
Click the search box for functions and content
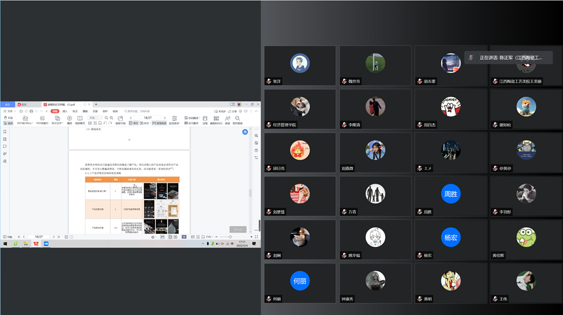click(137, 111)
